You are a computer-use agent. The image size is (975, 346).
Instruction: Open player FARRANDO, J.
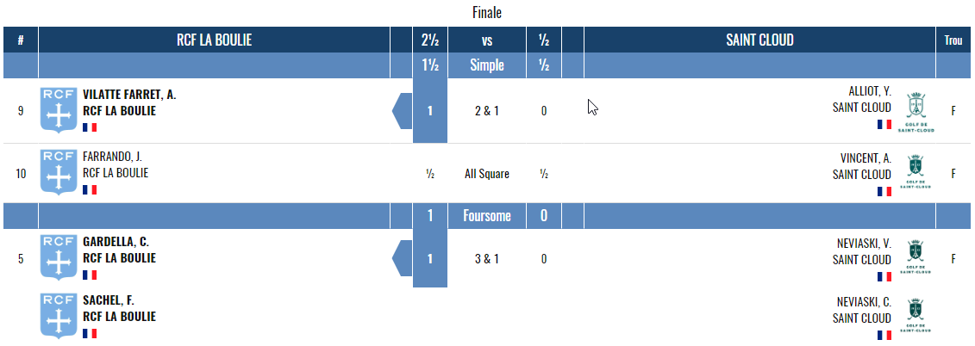113,157
